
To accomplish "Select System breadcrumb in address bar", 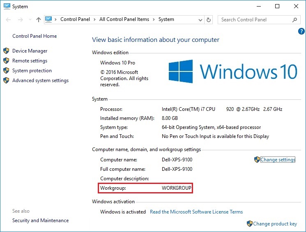I will tap(166, 19).
